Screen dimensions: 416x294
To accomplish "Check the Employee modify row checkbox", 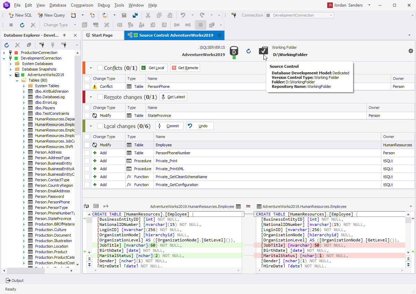I will [x=87, y=145].
